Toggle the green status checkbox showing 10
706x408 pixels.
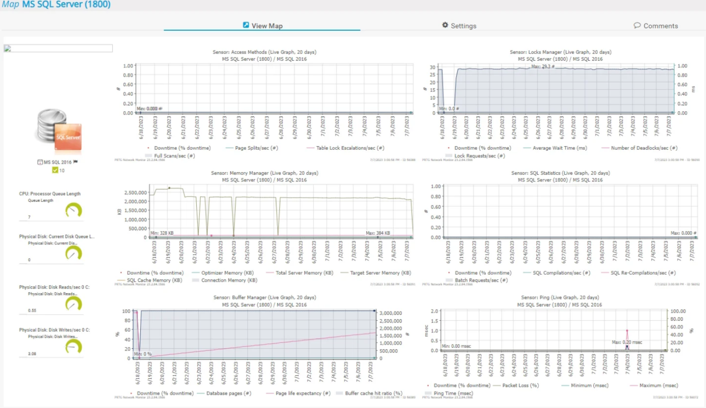pos(55,170)
